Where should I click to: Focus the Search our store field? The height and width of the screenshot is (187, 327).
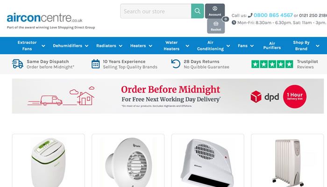(156, 11)
